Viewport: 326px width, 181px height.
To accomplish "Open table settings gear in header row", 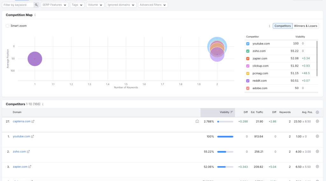I will point(317,112).
